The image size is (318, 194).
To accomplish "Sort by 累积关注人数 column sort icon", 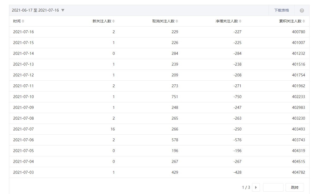I will click(x=304, y=21).
